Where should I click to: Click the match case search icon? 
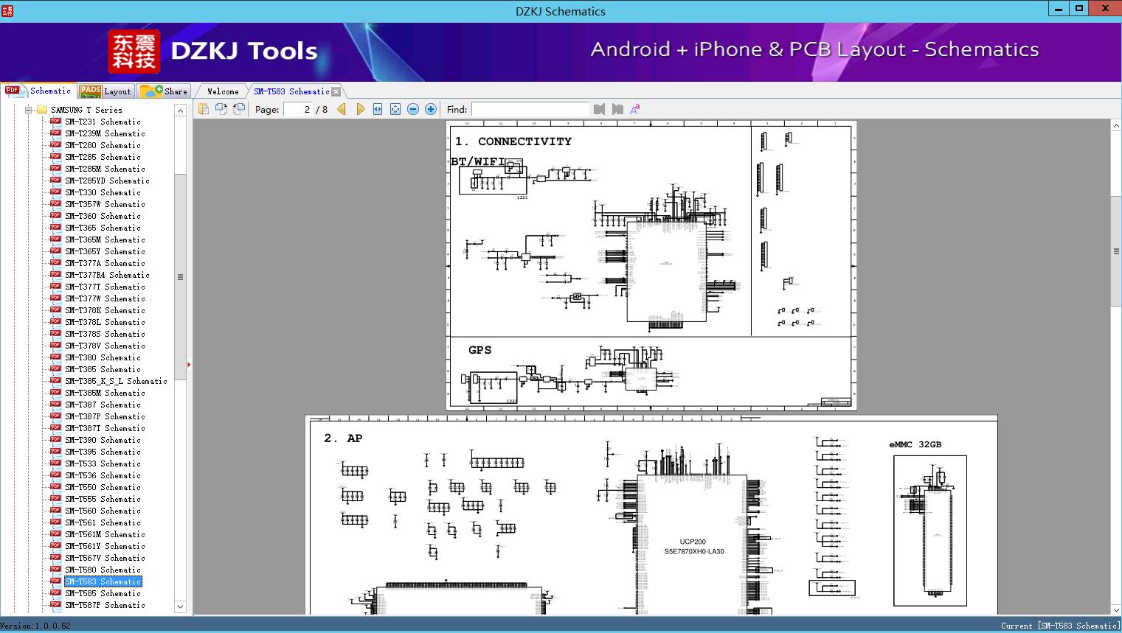click(x=635, y=109)
